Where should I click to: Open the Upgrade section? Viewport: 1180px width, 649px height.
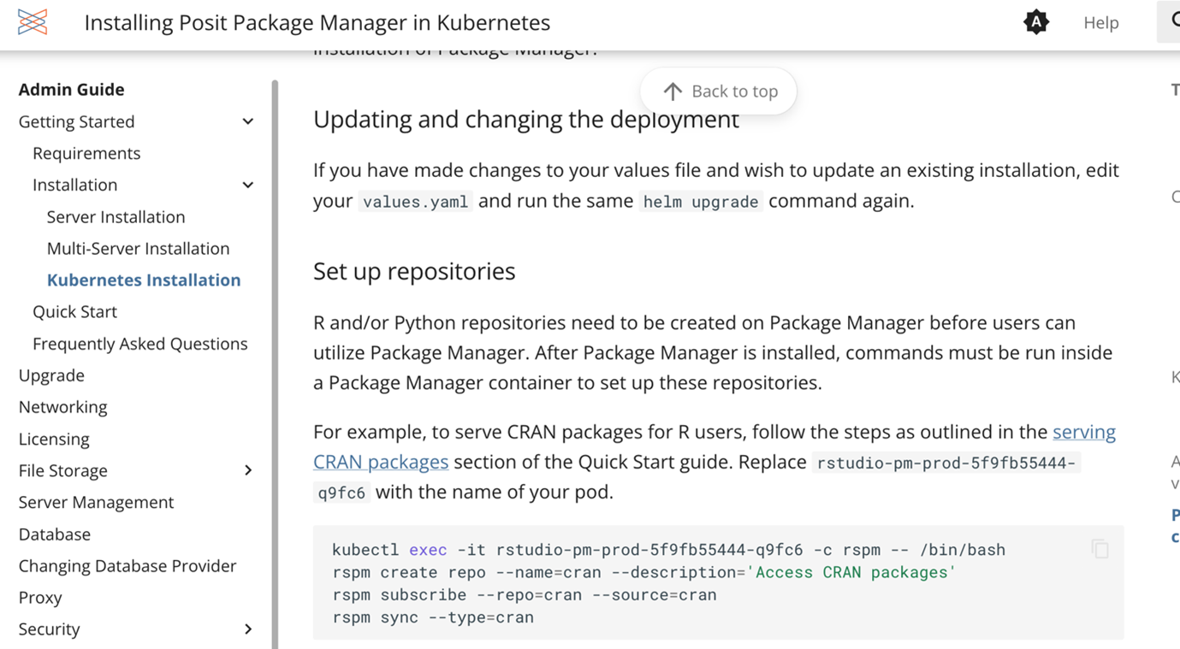point(51,375)
